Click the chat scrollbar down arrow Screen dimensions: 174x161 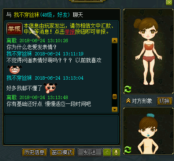(x=115, y=109)
